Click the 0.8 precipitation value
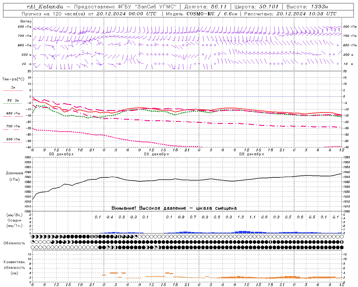 pyautogui.click(x=181, y=217)
